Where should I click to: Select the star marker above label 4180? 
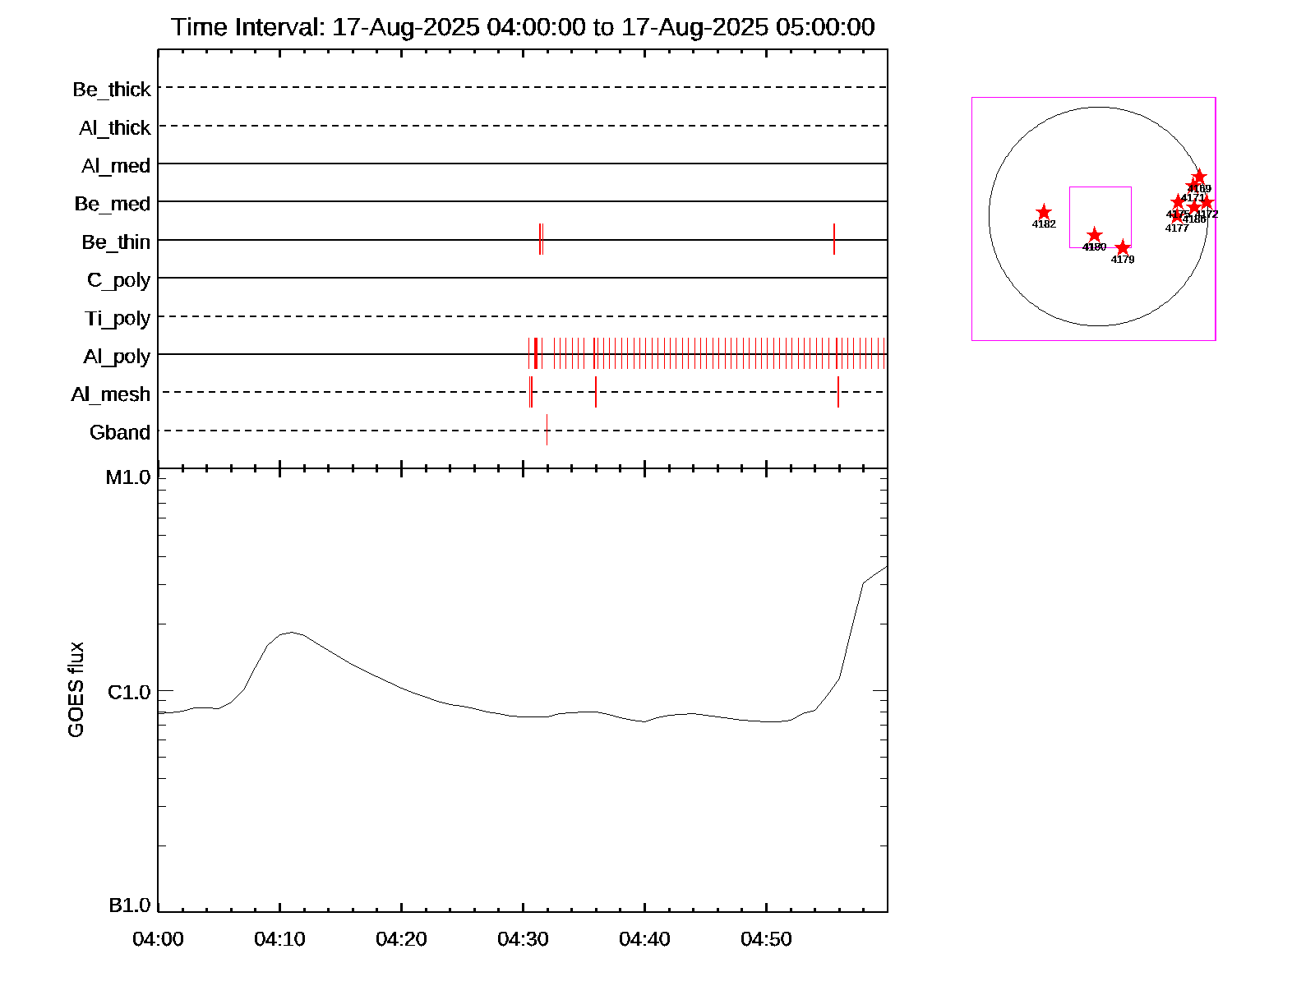click(1094, 236)
